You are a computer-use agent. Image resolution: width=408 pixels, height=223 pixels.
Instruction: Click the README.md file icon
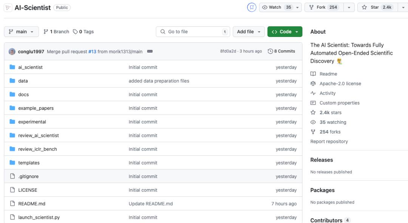tap(12, 203)
